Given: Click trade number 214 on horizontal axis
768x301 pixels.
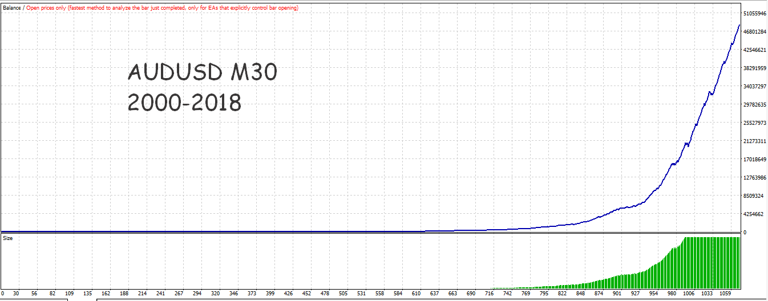Looking at the screenshot, I should [x=143, y=294].
